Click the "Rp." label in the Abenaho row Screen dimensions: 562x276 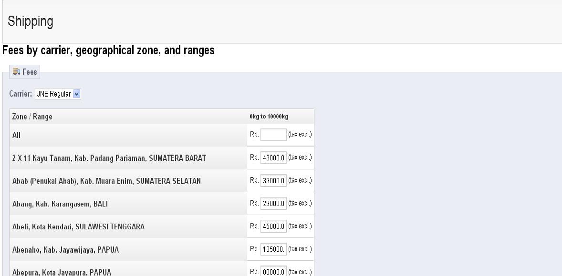(254, 249)
